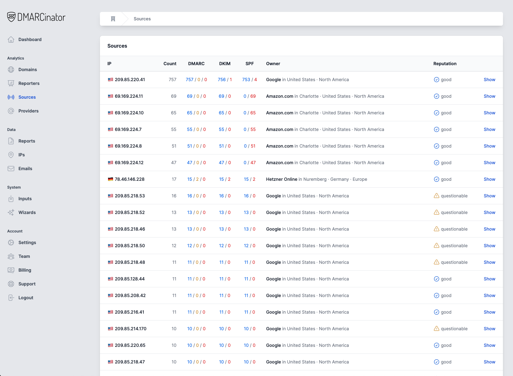The height and width of the screenshot is (376, 513).
Task: Show details for 209.85.218.52
Action: point(490,212)
